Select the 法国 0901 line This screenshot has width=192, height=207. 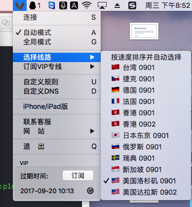click(146, 102)
